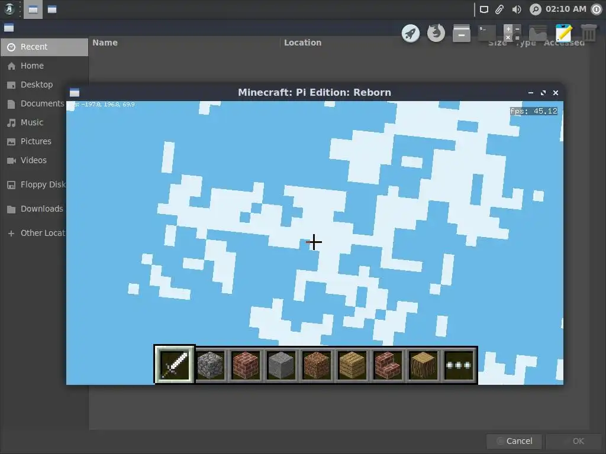
Task: Open the calculator dock icon
Action: pyautogui.click(x=512, y=33)
